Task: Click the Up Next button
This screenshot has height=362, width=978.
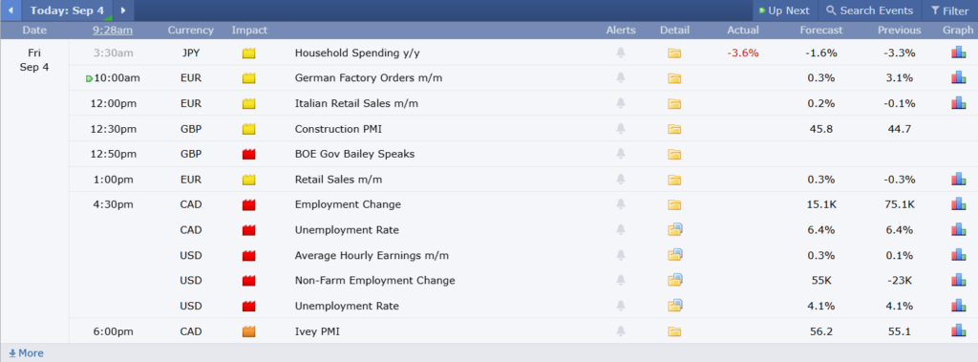Action: 784,11
